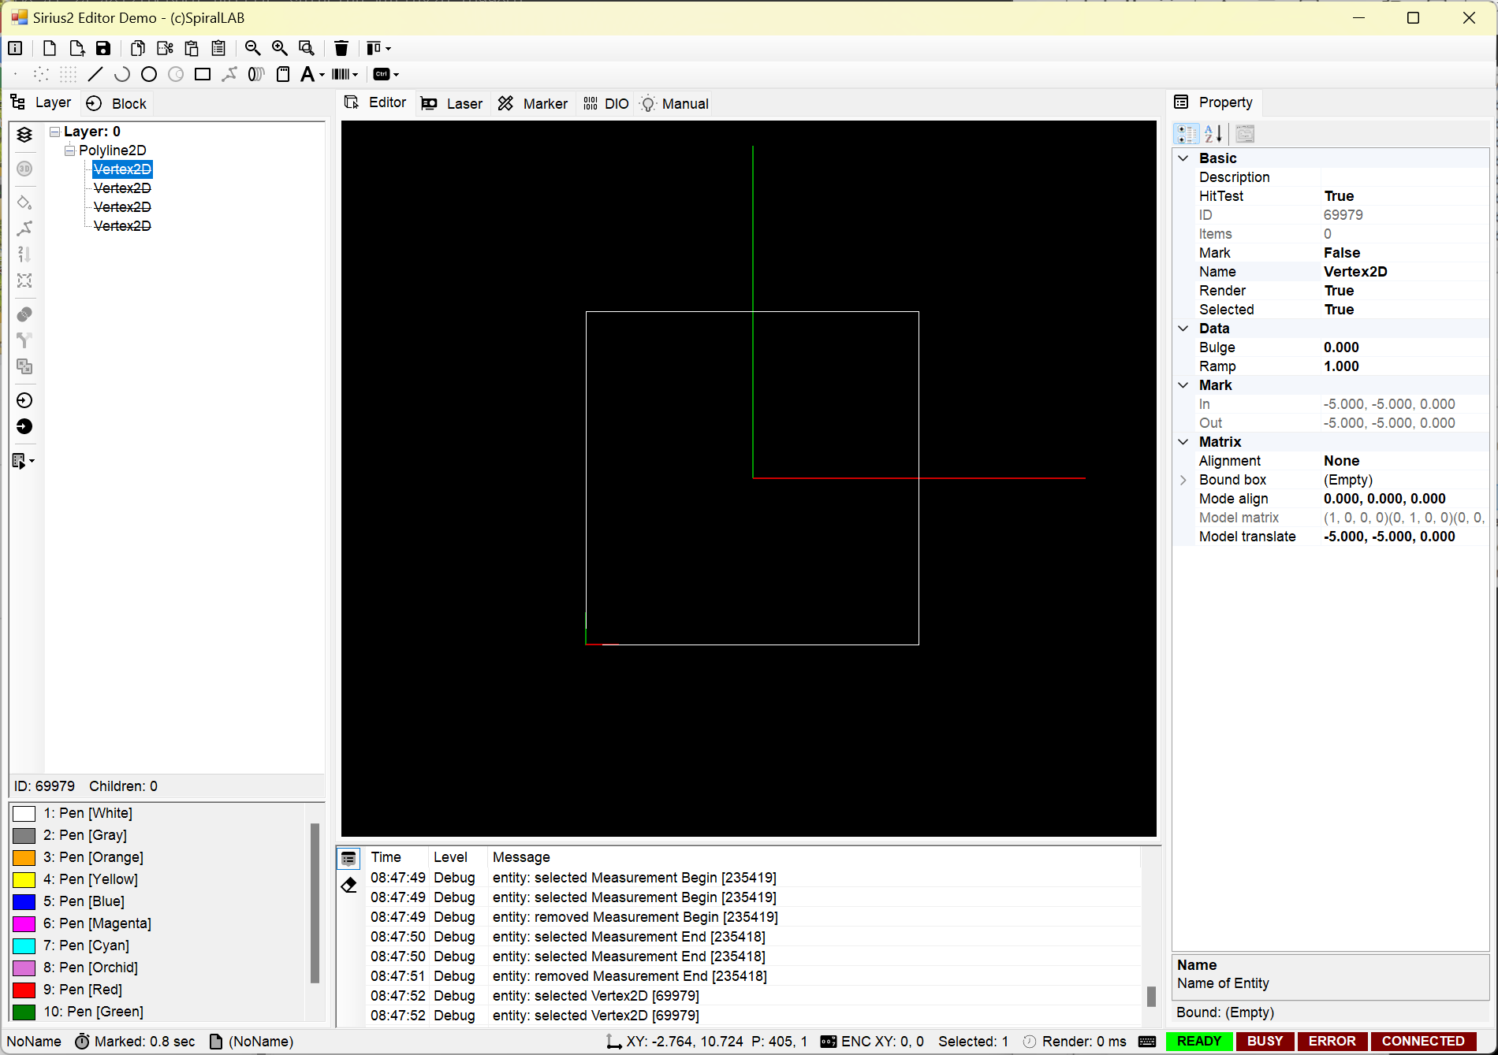Click the property pages button
Viewport: 1498px width, 1055px height.
[1245, 134]
